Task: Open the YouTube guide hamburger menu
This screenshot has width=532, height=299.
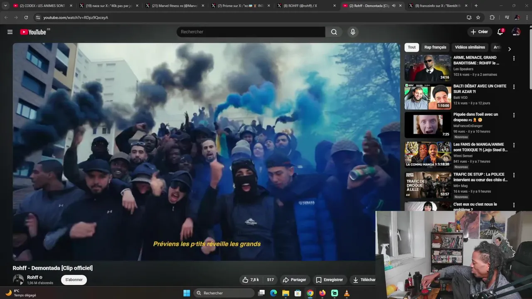Action: point(10,32)
